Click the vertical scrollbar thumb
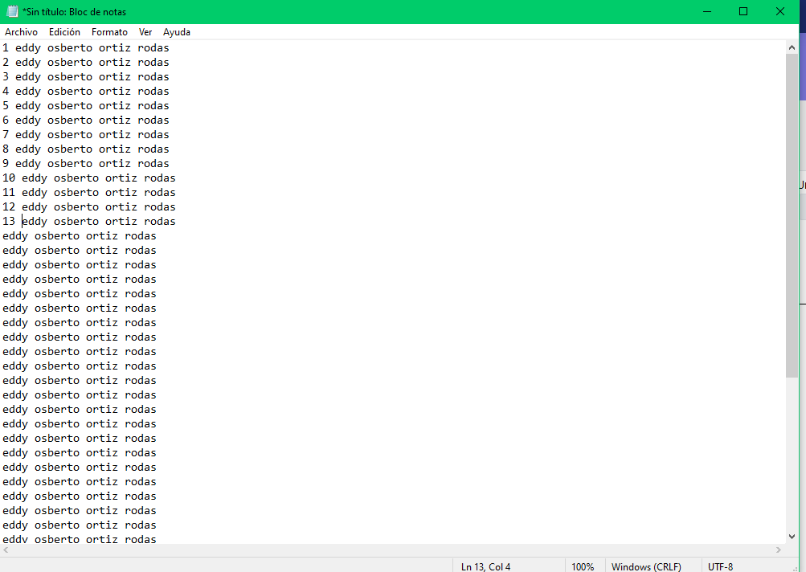The width and height of the screenshot is (806, 572). 792,216
